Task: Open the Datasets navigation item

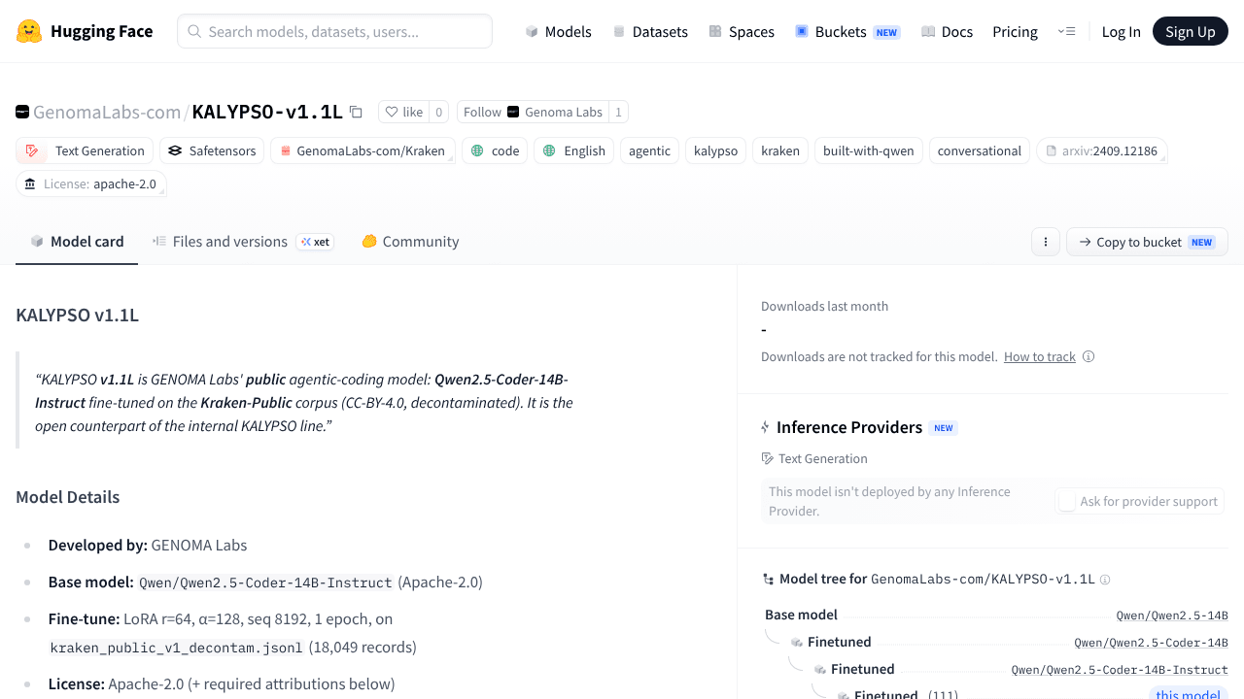Action: coord(650,31)
